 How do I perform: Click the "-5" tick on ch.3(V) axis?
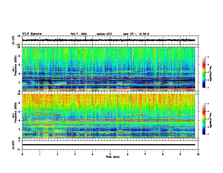pyautogui.click(x=19, y=150)
